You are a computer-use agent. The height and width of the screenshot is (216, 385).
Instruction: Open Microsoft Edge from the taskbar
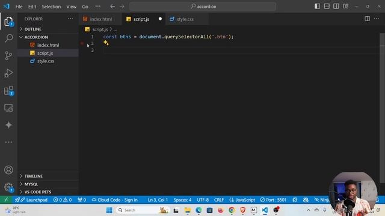(199, 210)
